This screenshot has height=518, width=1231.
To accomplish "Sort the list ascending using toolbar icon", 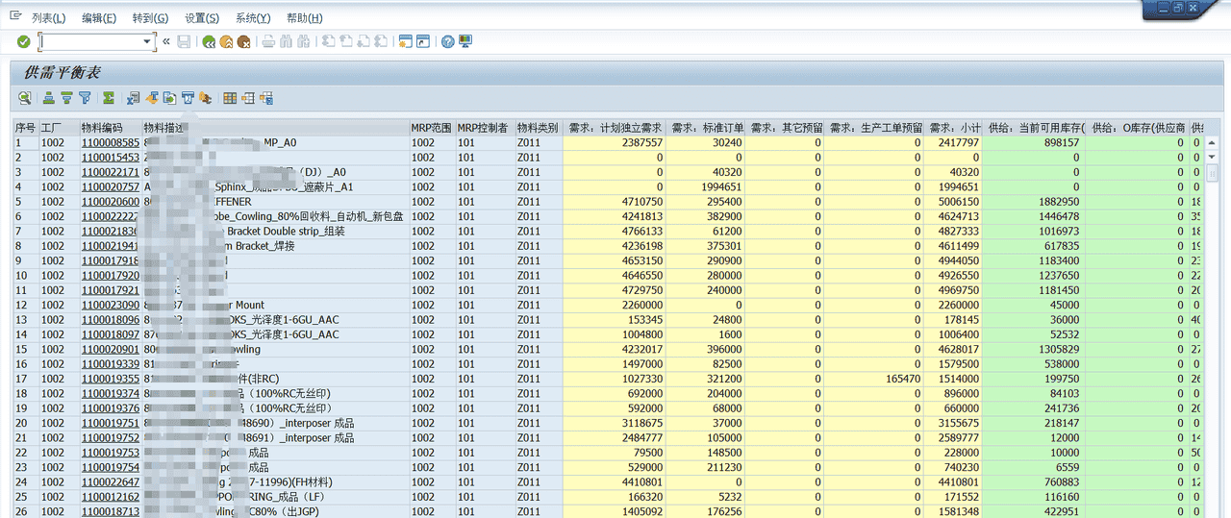I will pos(48,98).
